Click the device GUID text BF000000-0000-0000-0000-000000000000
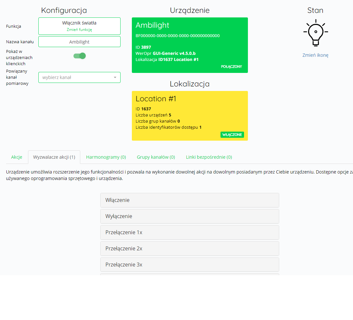The width and height of the screenshot is (353, 320). click(178, 35)
